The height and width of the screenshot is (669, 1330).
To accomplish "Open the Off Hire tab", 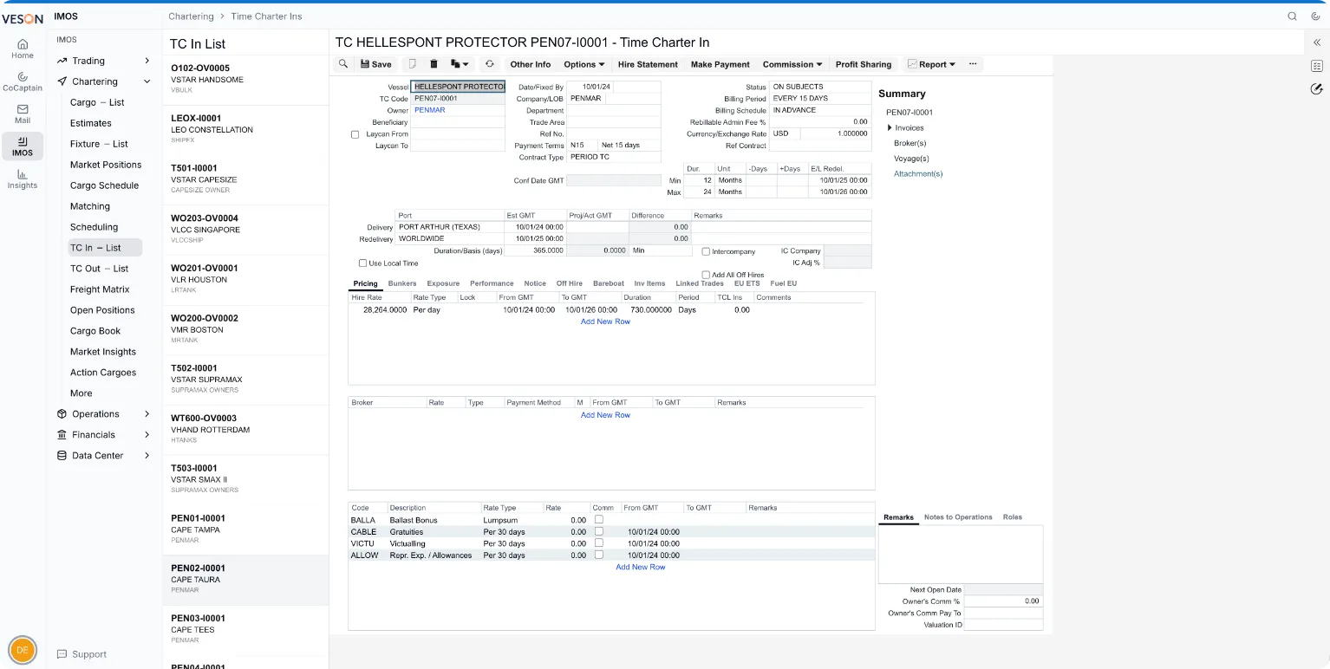I will pos(569,283).
